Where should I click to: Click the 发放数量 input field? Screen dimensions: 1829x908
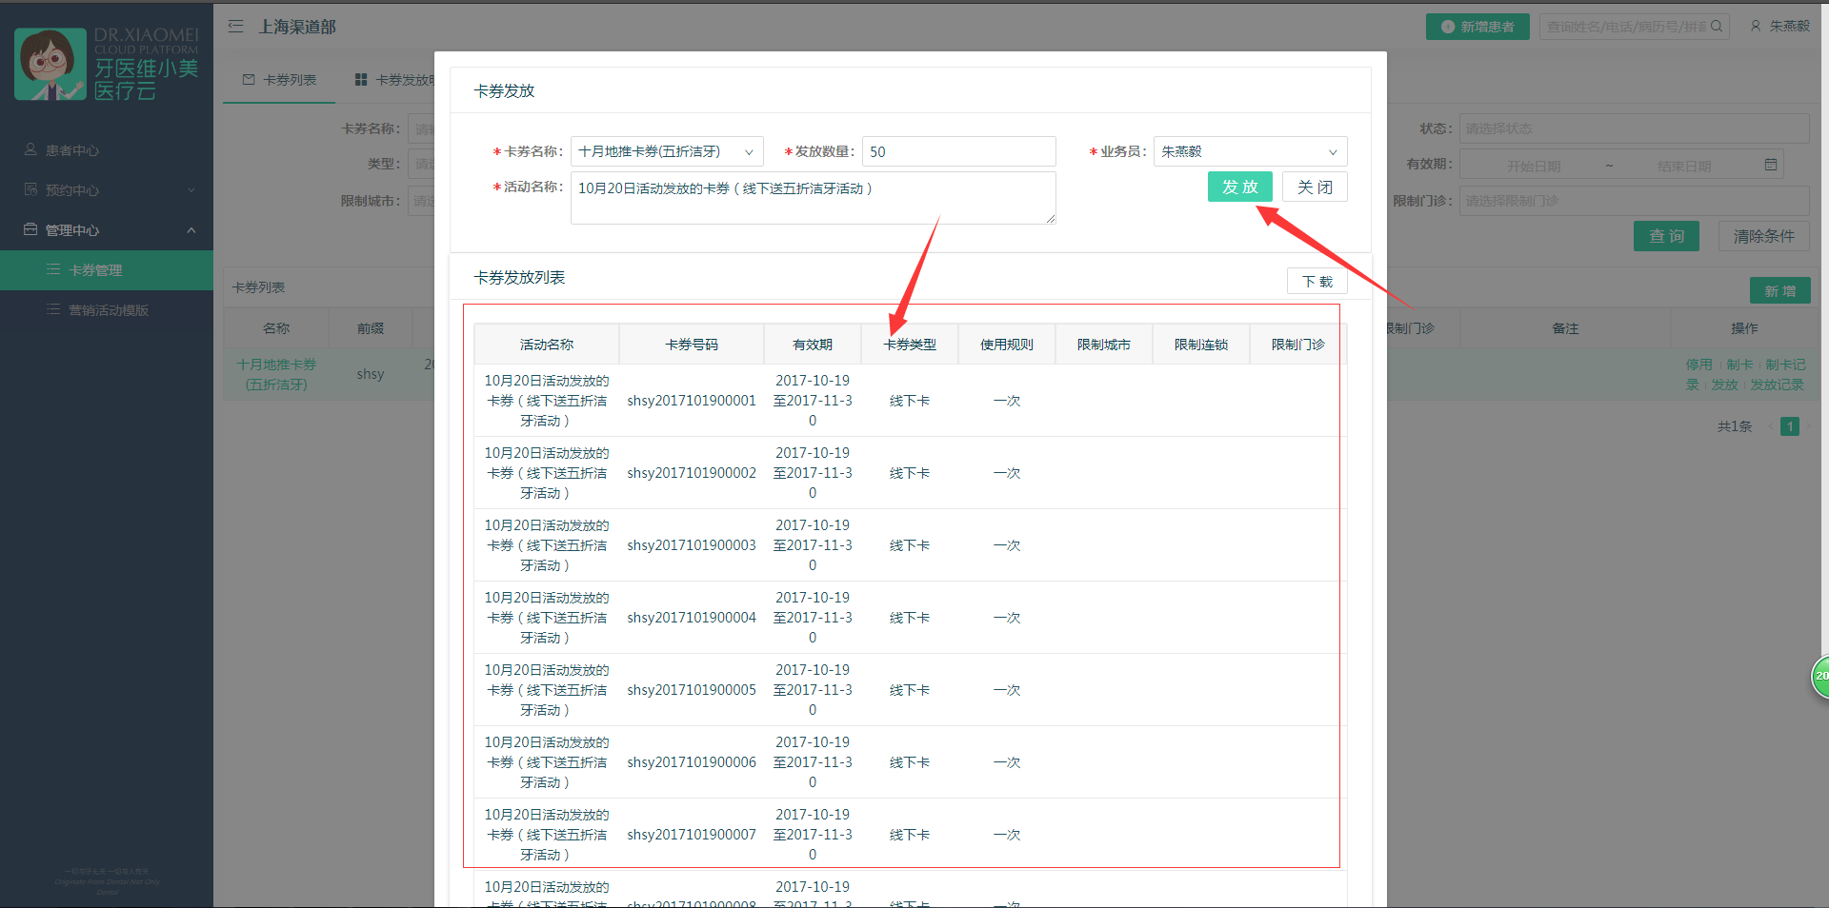(957, 151)
